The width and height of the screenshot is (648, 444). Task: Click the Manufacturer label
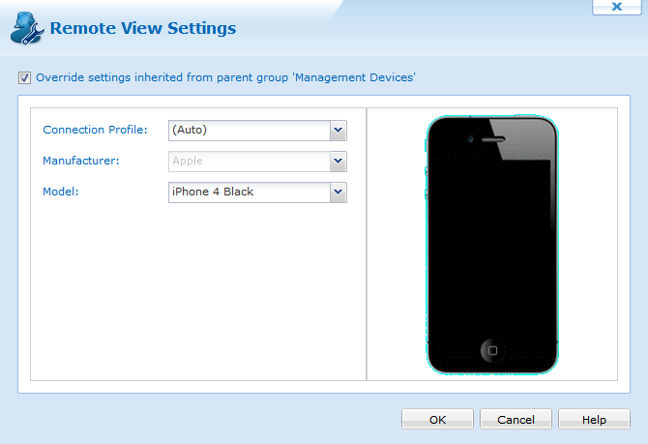click(x=81, y=161)
